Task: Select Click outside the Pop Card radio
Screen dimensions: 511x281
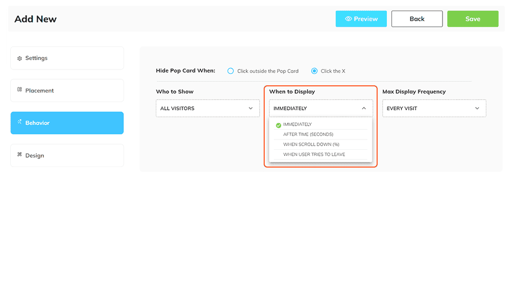Action: coord(230,71)
